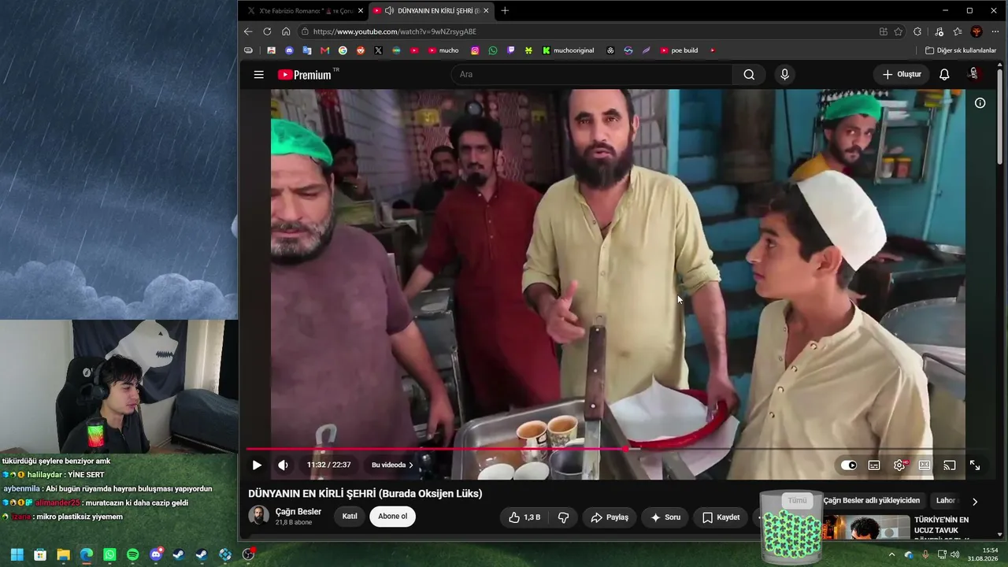Screen dimensions: 1008x567
Task: Click the YouTube search magnifier button
Action: pyautogui.click(x=749, y=75)
